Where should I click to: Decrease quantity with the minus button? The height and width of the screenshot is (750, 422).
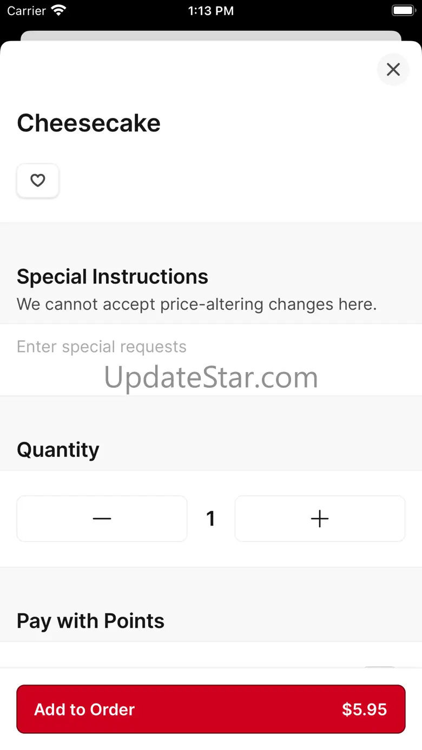pos(102,519)
